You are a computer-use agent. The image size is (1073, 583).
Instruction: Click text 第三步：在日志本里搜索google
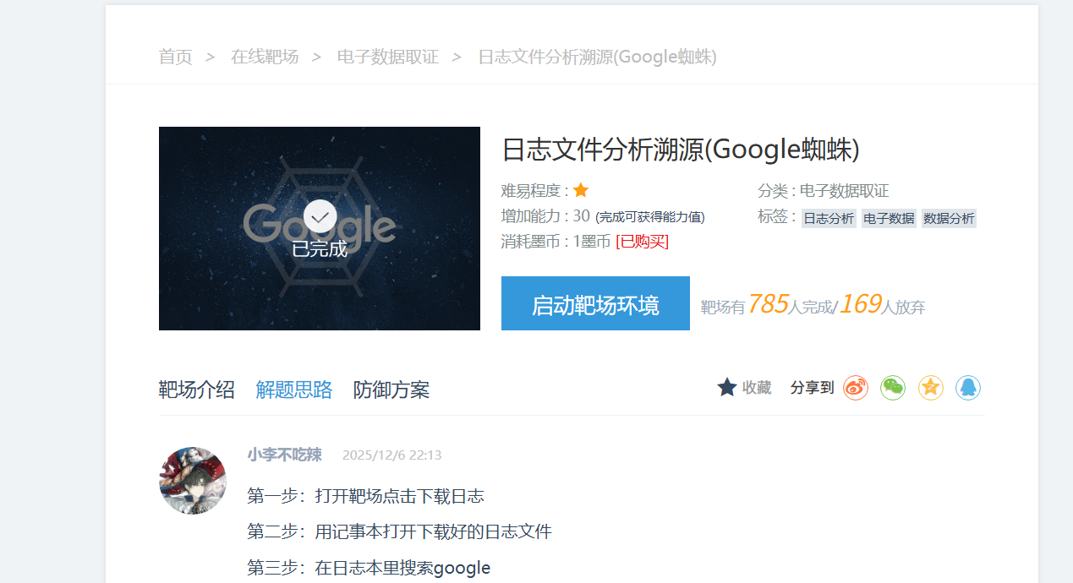tap(369, 568)
